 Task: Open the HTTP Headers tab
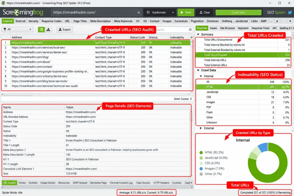click(x=161, y=183)
